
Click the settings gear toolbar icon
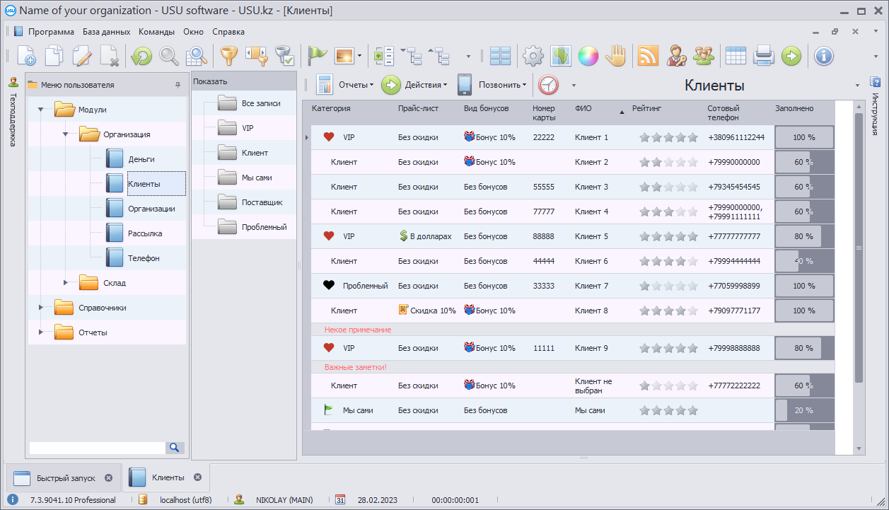click(533, 56)
